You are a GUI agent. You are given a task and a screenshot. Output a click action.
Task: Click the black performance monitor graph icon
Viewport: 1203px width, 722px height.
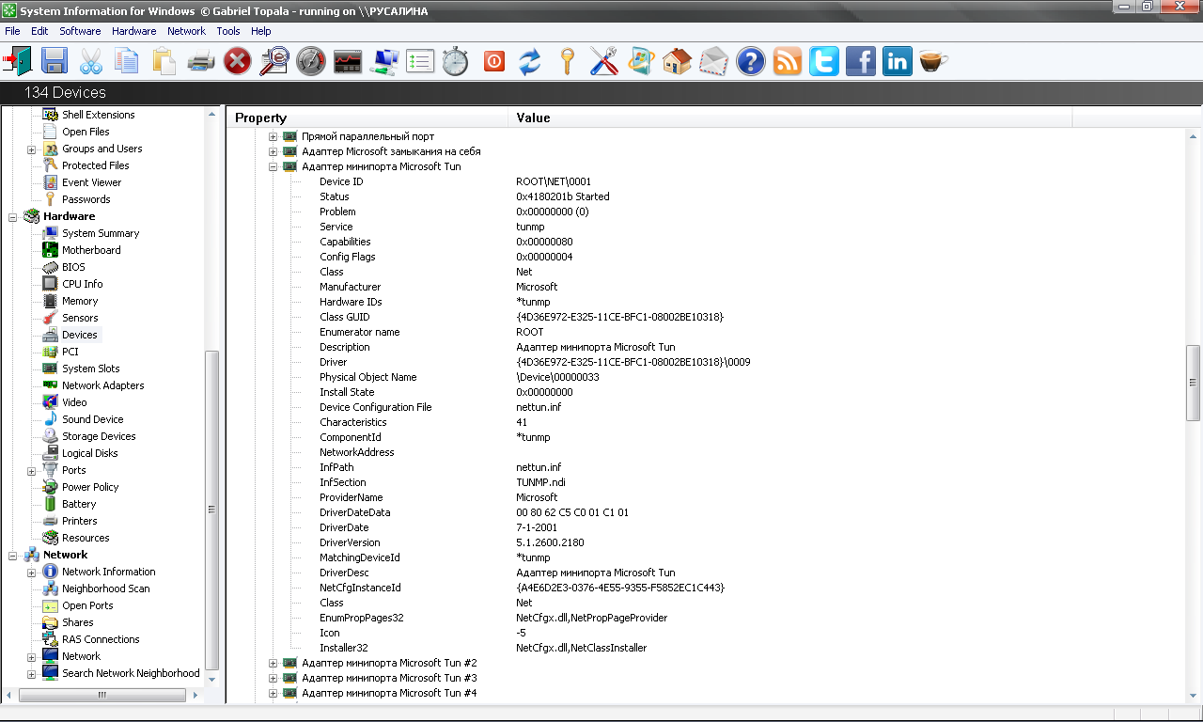pyautogui.click(x=348, y=62)
